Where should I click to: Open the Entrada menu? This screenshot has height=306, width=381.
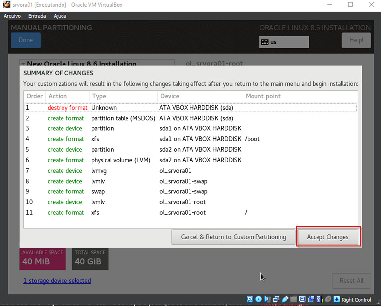click(37, 16)
